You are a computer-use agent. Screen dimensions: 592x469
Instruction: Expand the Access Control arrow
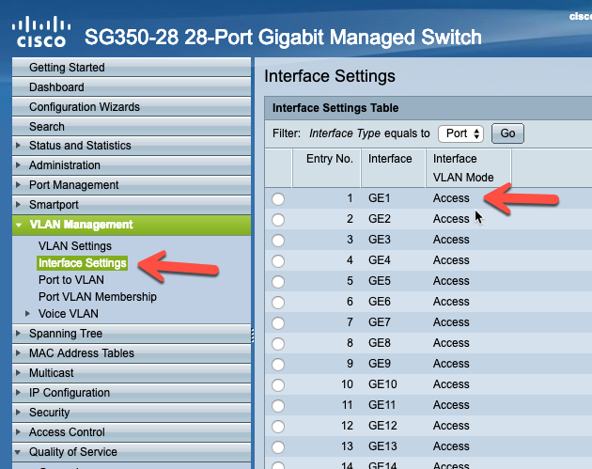click(x=18, y=431)
